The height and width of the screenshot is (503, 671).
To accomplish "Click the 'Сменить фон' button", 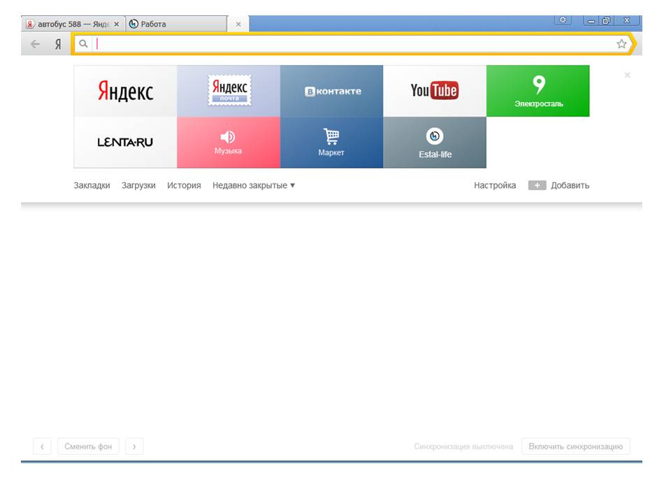I will coord(88,446).
